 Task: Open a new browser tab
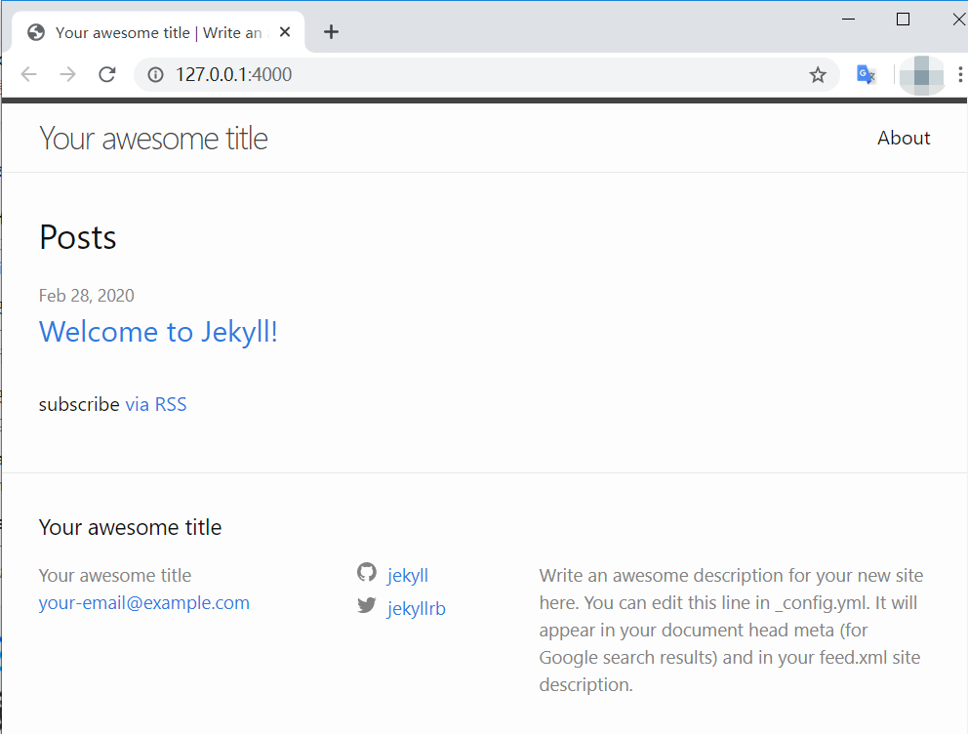coord(331,32)
